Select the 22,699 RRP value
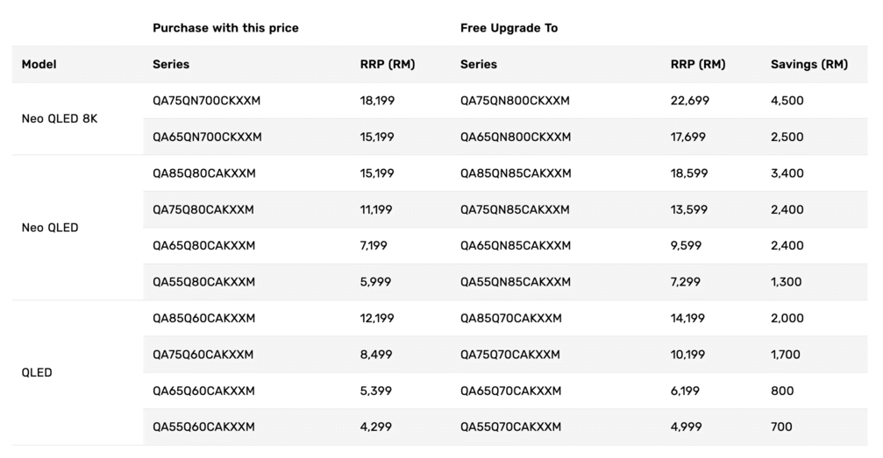Screen dimensions: 883x458 689,101
